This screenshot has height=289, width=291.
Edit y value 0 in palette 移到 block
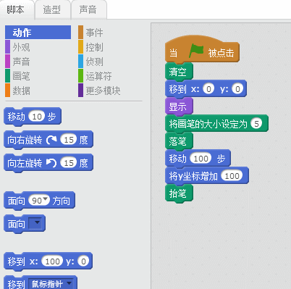pos(83,261)
